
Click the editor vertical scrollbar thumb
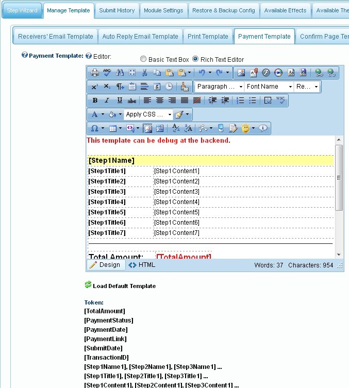click(339, 178)
